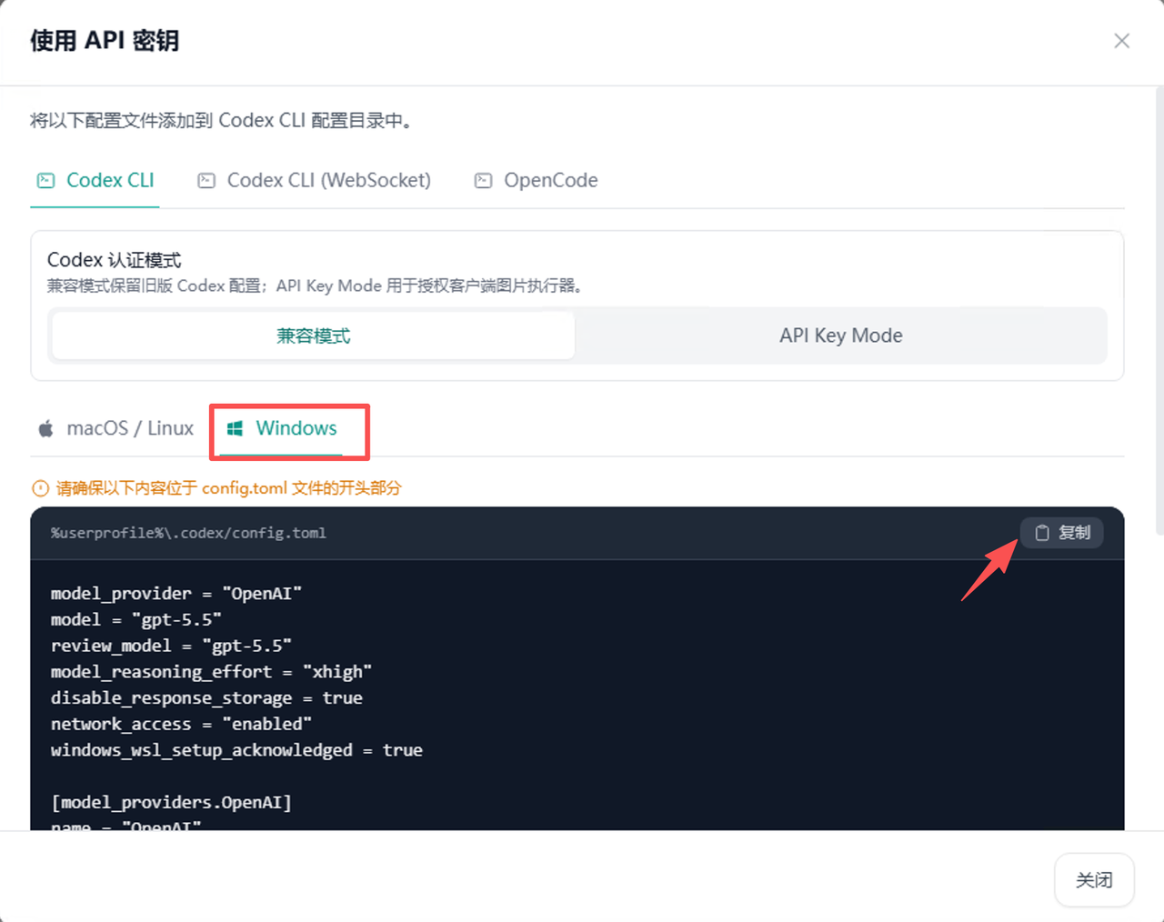The height and width of the screenshot is (922, 1164).
Task: Click the dialog's vertical scrollbar
Action: point(1159,309)
